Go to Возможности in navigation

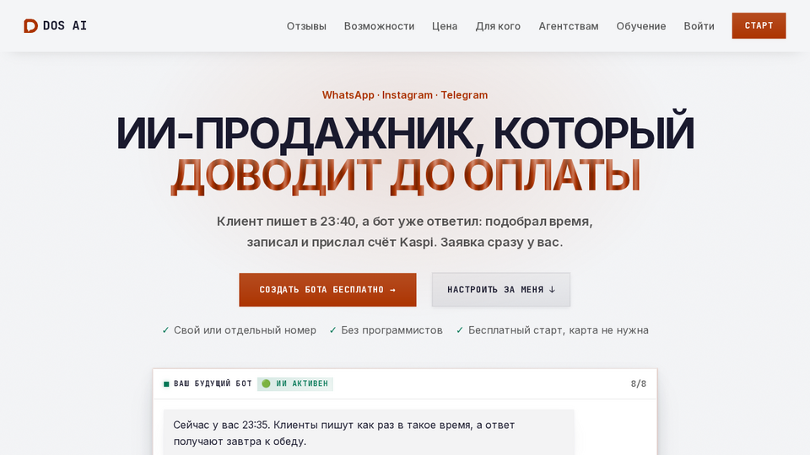click(379, 26)
